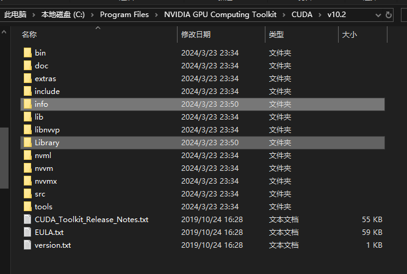Select the nvvmx folder name

pos(46,181)
